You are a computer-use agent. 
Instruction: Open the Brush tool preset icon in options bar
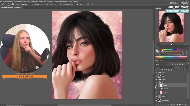(3, 4)
